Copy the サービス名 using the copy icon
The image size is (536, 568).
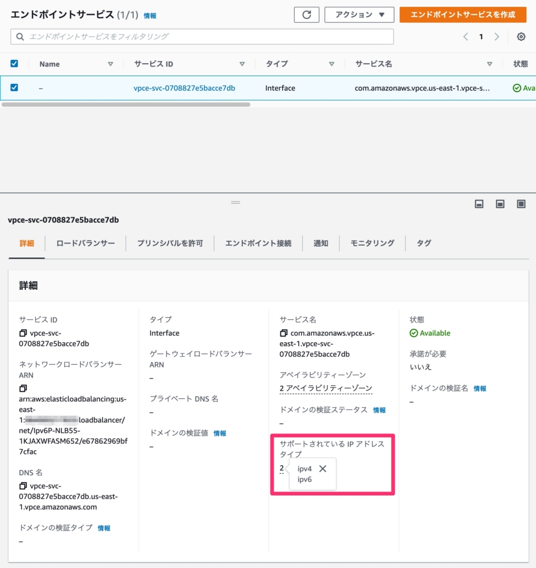(x=284, y=333)
